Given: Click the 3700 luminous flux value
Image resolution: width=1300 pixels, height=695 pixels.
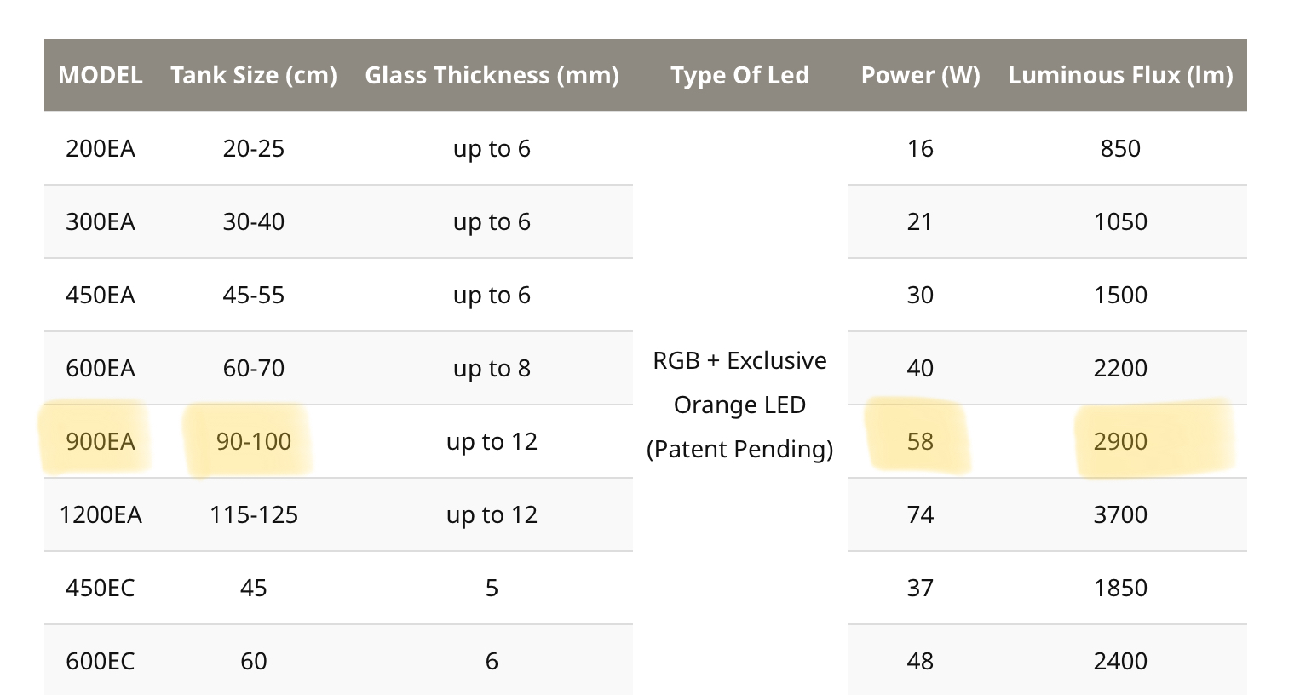Looking at the screenshot, I should tap(1120, 514).
